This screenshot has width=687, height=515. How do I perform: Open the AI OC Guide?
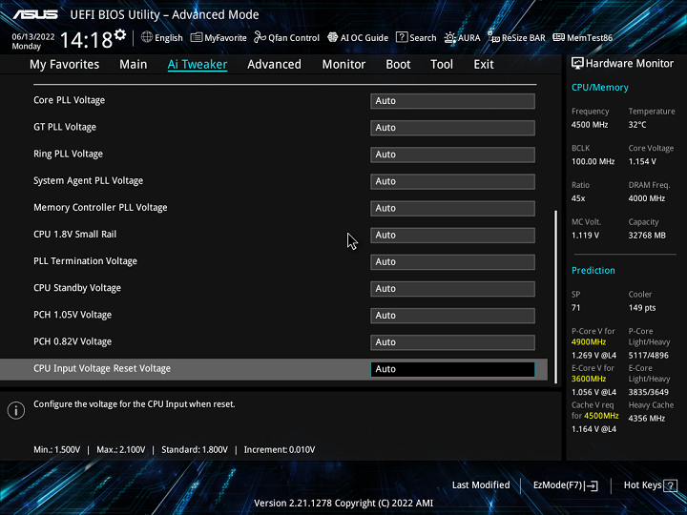358,38
